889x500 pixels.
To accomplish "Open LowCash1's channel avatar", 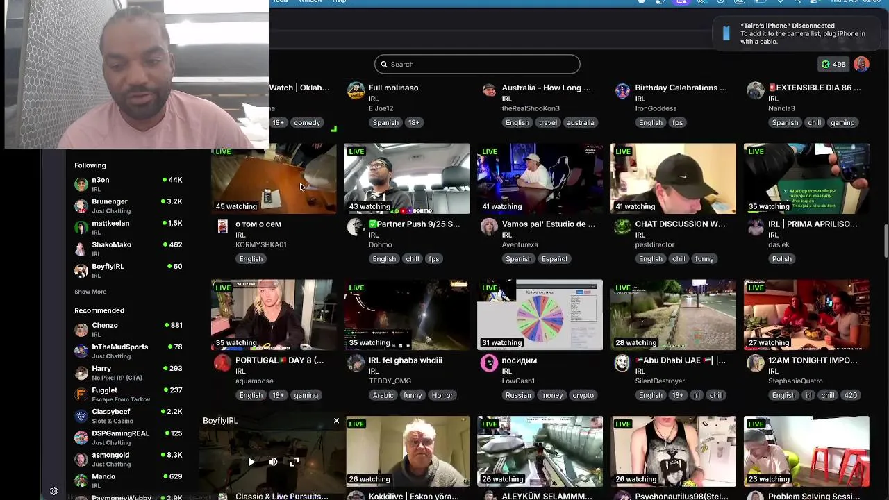I will 489,363.
